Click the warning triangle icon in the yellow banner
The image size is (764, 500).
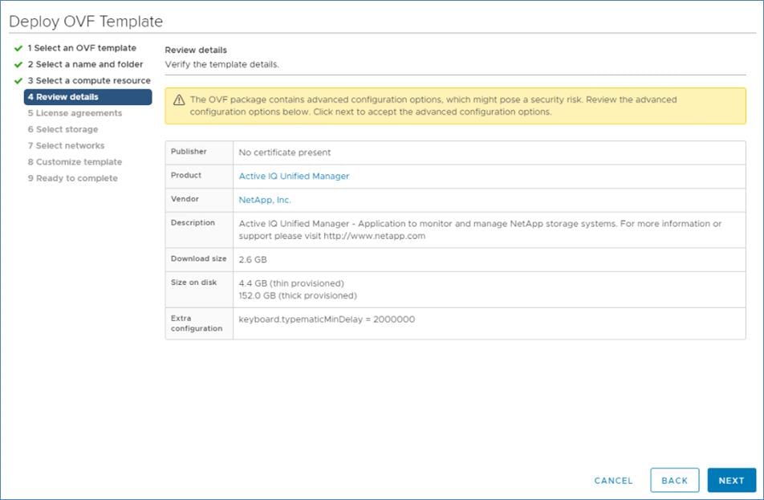click(x=179, y=100)
